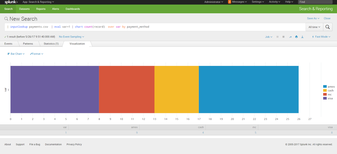
Task: Open the Messages notification badge
Action: [230, 2]
